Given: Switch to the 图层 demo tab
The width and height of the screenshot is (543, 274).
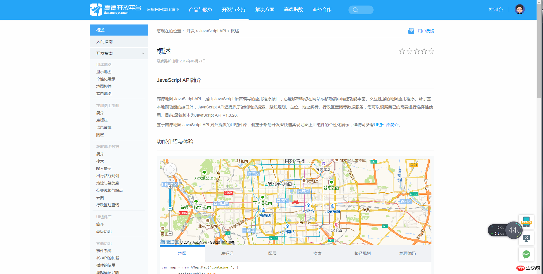Looking at the screenshot, I should pos(272,253).
